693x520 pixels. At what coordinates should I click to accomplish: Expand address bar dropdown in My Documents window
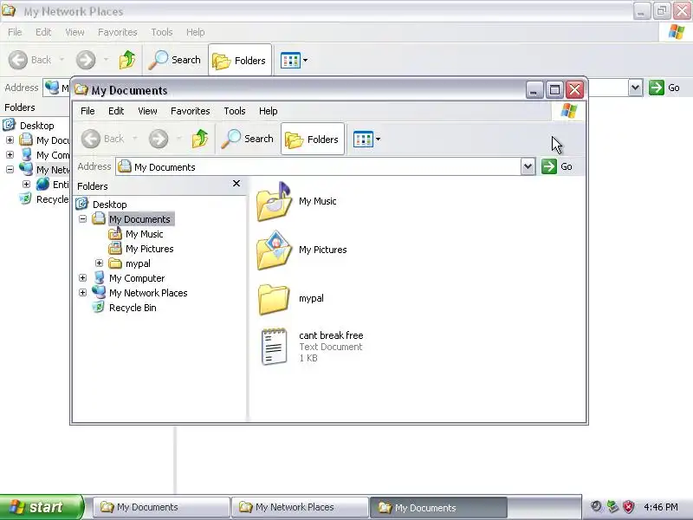[x=528, y=166]
